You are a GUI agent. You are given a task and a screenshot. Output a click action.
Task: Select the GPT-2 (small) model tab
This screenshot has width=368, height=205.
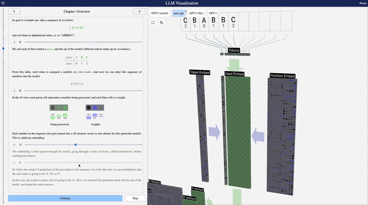[x=159, y=13]
